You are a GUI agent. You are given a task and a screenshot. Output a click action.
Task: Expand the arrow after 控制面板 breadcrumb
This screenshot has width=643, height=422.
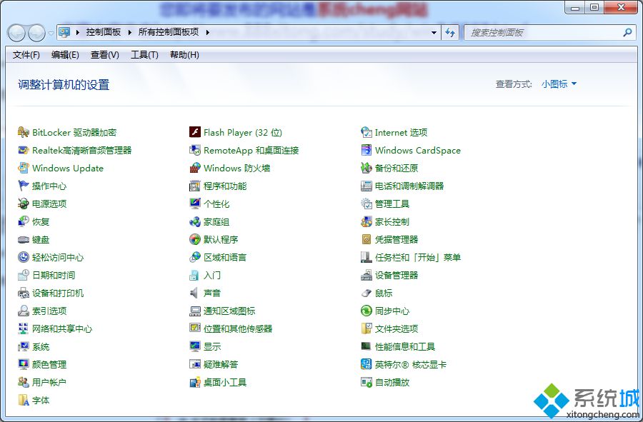[129, 32]
